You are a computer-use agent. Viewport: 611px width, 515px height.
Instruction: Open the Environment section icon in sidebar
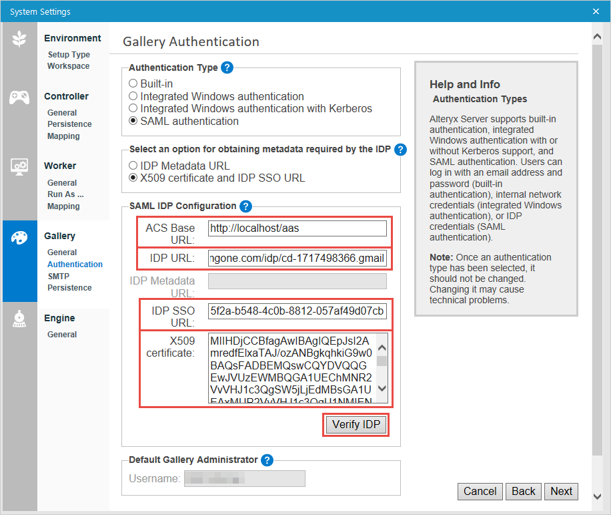point(19,37)
